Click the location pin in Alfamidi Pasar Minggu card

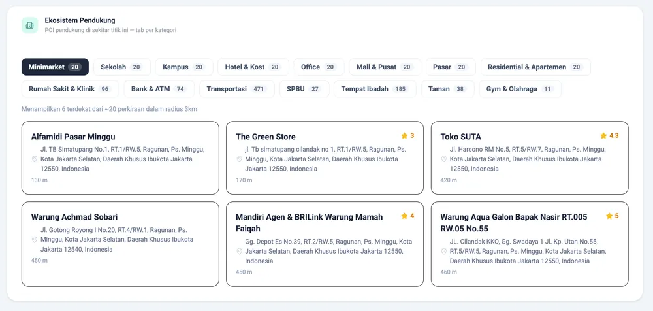(x=35, y=159)
